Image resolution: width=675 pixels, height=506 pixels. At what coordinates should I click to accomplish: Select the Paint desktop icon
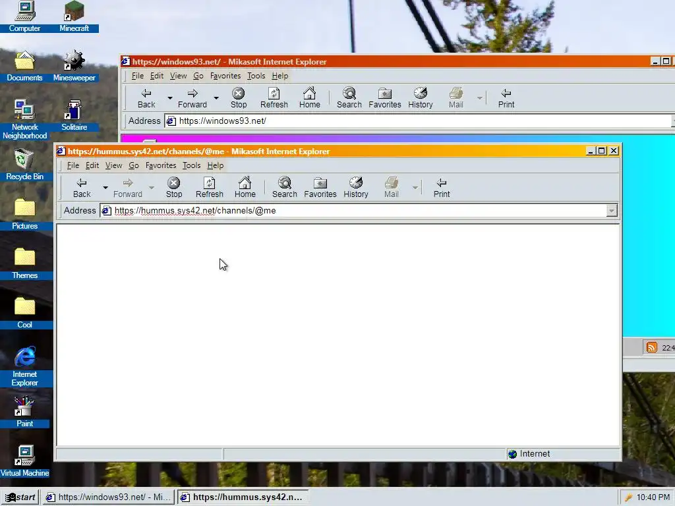(x=24, y=412)
